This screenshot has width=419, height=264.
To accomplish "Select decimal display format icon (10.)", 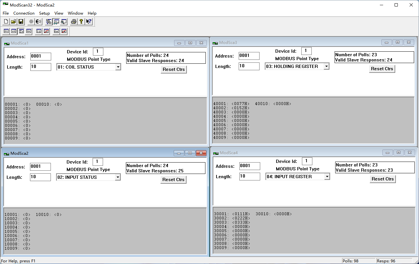I will coord(14,31).
